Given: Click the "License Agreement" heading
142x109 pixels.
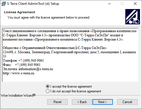Looking at the screenshot, I should pyautogui.click(x=20, y=12).
